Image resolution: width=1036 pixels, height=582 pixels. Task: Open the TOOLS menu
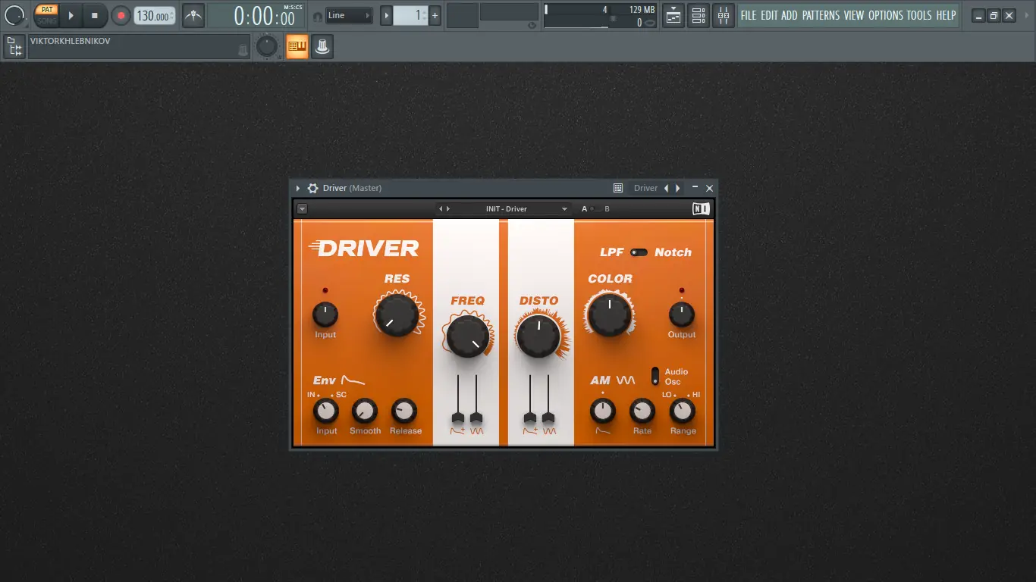click(x=919, y=15)
